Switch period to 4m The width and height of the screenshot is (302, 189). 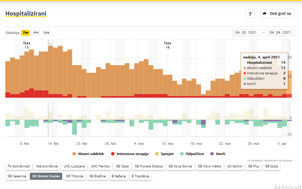click(36, 33)
